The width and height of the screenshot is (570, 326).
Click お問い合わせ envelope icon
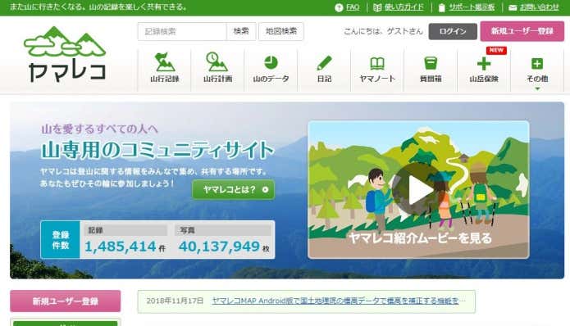(513, 7)
